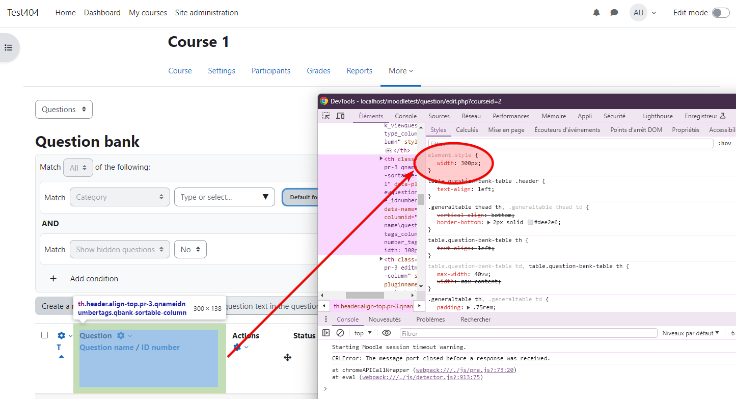Screen dimensions: 736x399
Task: Open the notifications bell
Action: pyautogui.click(x=596, y=13)
